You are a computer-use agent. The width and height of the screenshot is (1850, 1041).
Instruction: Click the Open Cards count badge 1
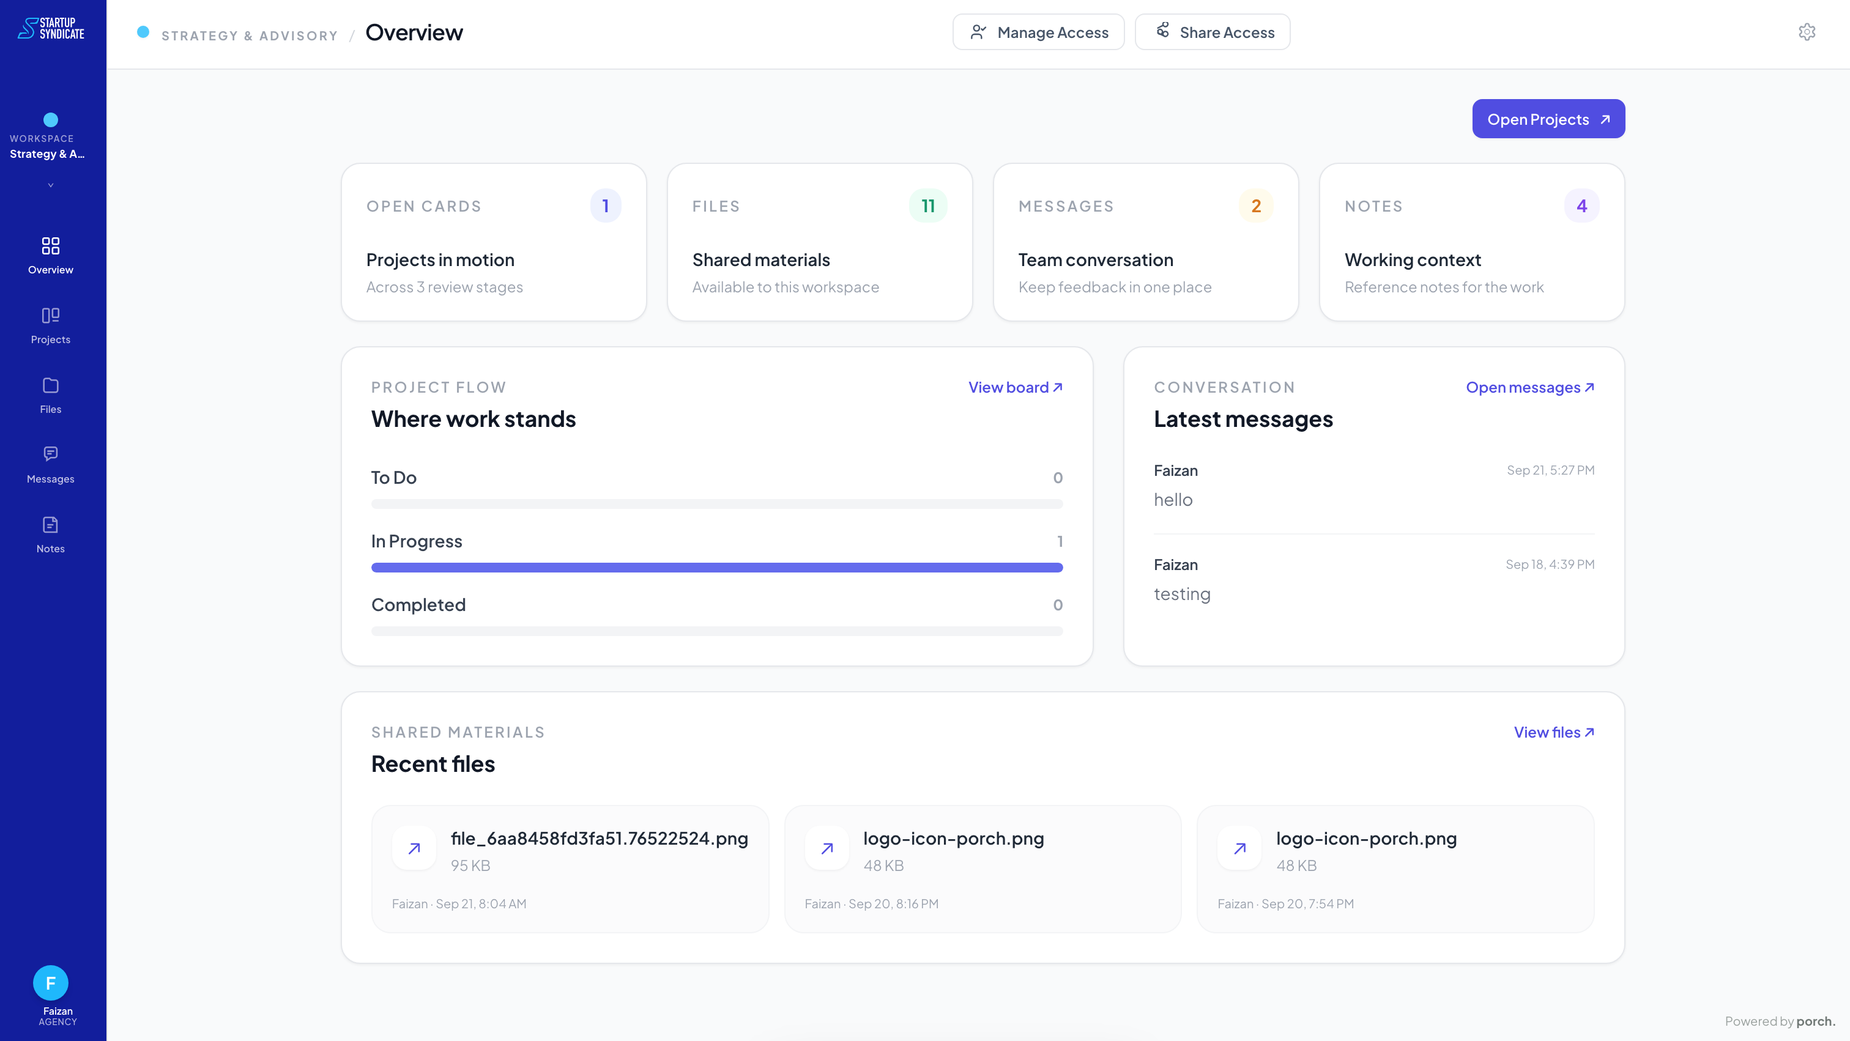606,206
